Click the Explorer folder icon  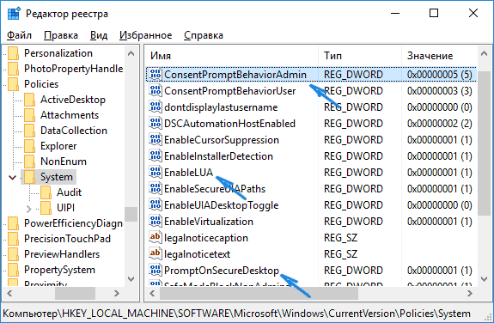[29, 146]
